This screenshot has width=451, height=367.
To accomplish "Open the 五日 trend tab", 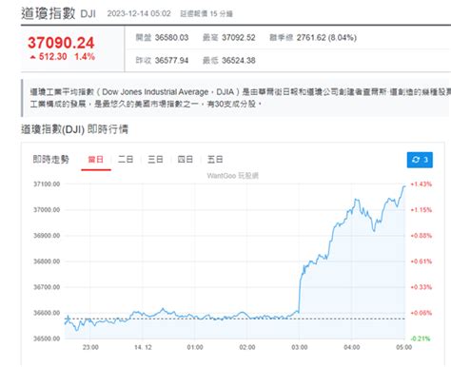I will point(215,159).
